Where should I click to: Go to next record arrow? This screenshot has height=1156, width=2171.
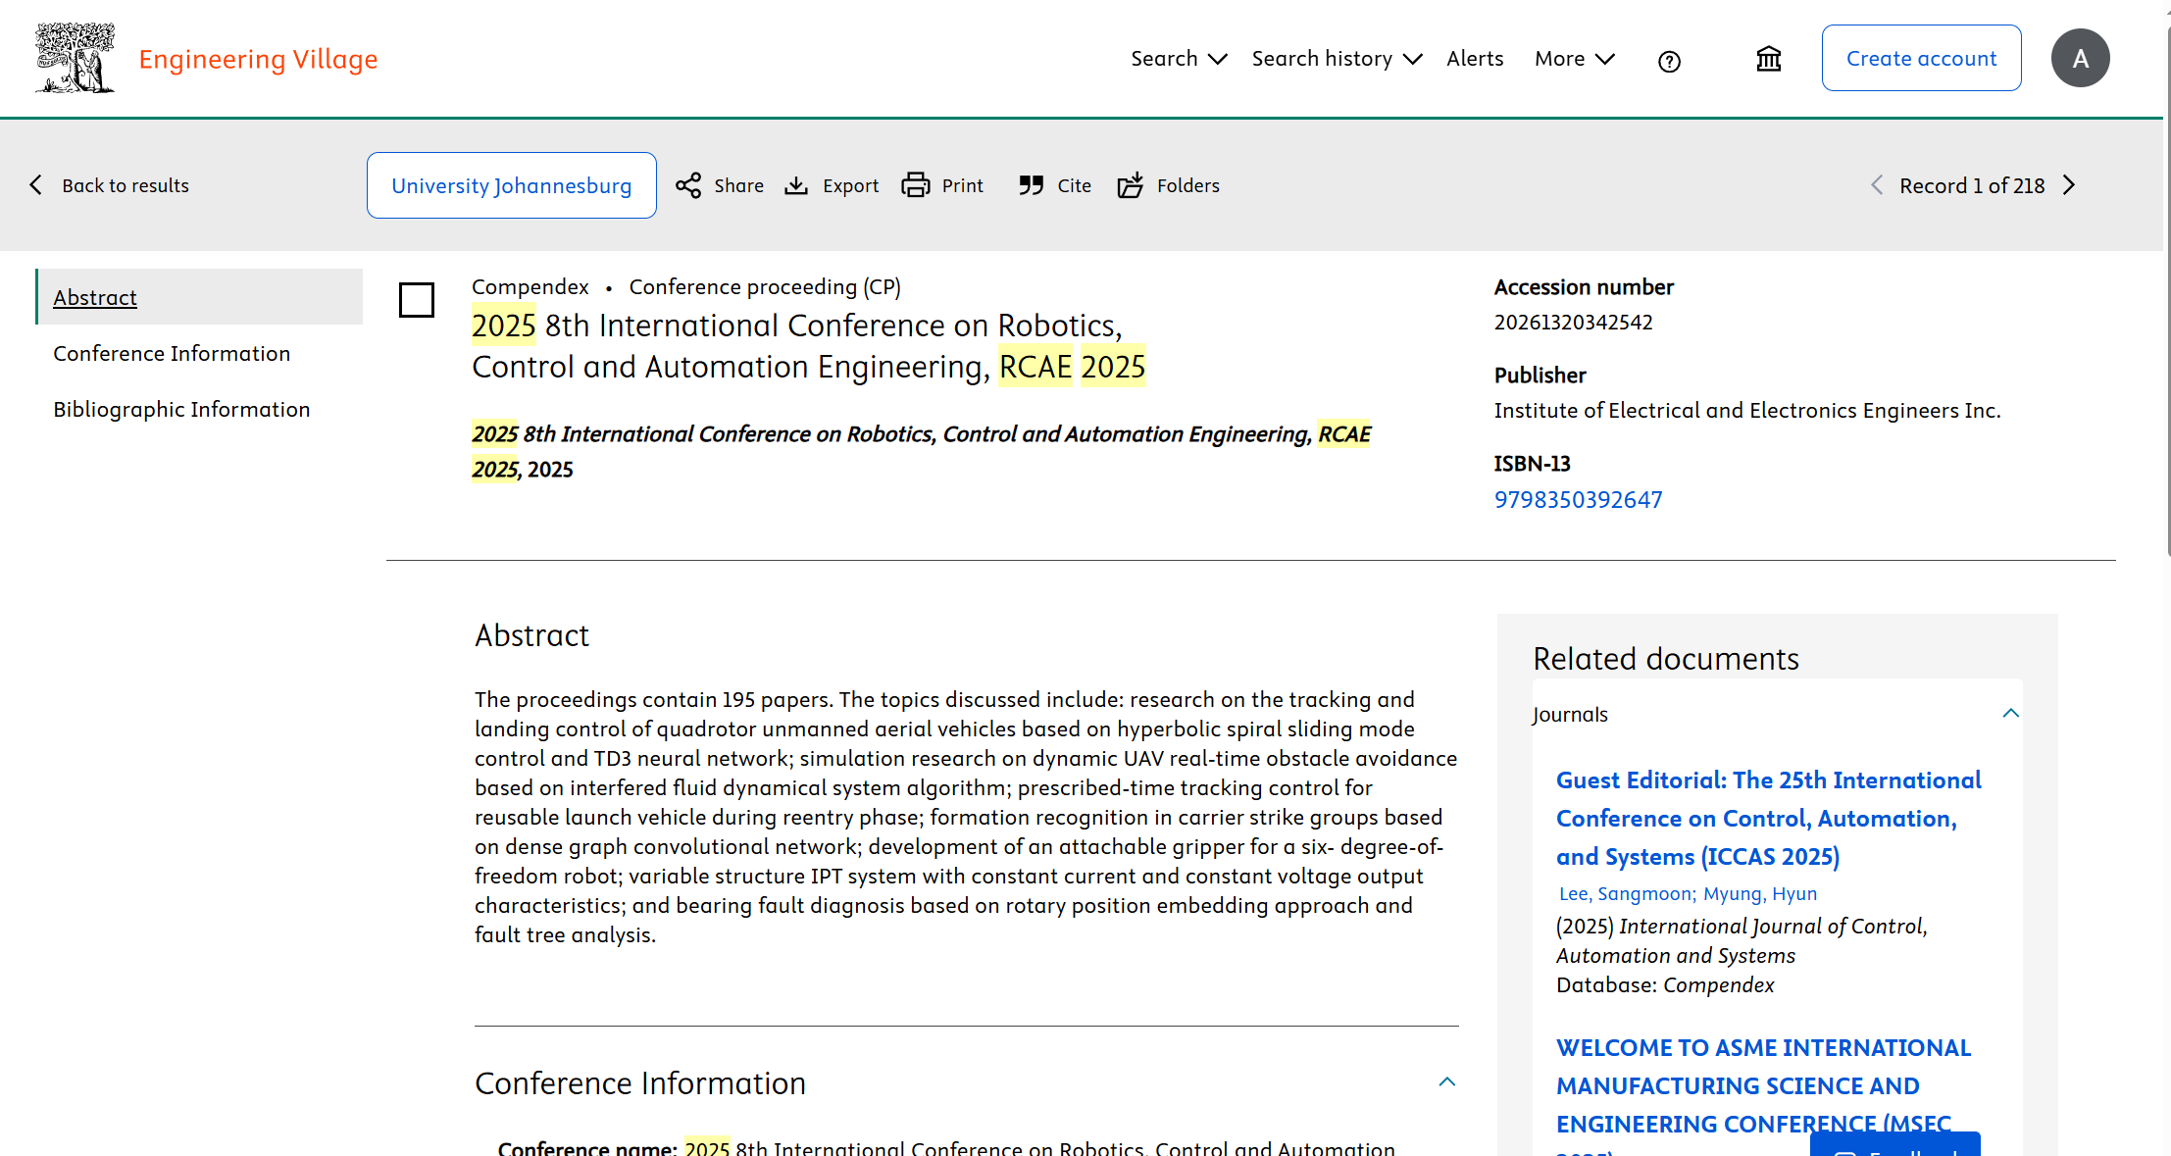2069,185
